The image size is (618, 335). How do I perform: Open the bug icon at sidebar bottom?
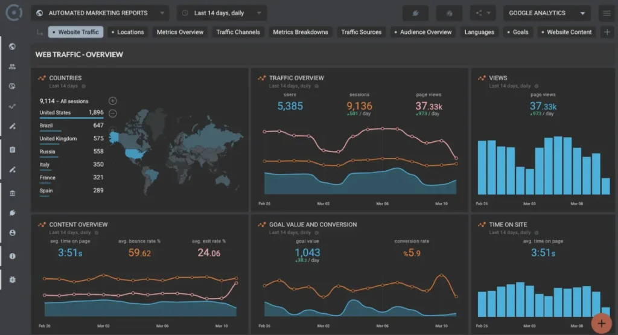click(12, 279)
